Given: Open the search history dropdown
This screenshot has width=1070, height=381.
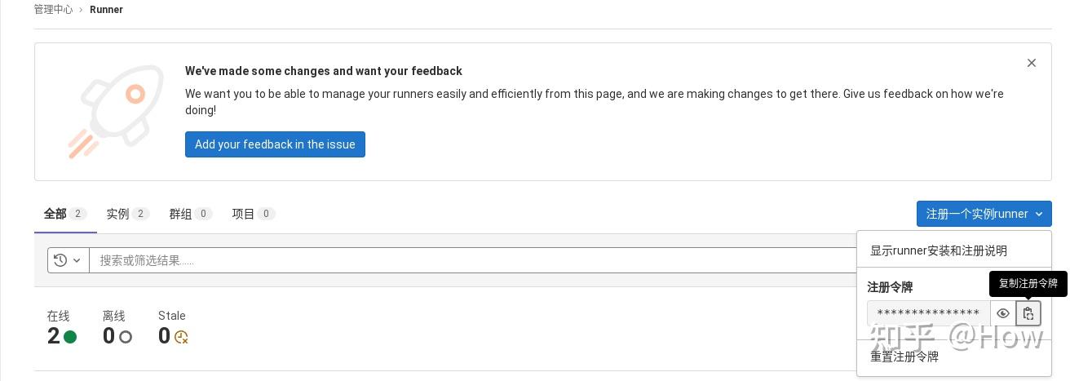Looking at the screenshot, I should coord(68,260).
